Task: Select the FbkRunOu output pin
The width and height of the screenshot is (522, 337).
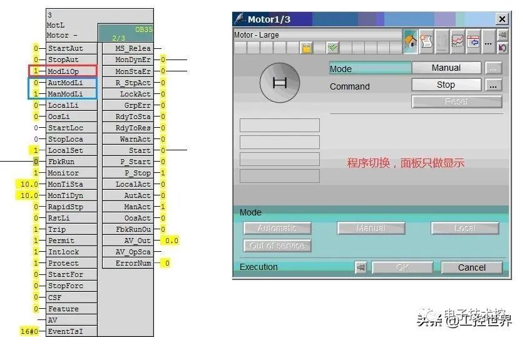Action: click(128, 229)
